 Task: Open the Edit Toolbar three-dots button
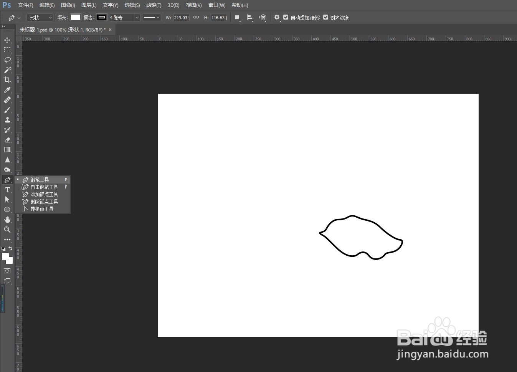(x=7, y=240)
